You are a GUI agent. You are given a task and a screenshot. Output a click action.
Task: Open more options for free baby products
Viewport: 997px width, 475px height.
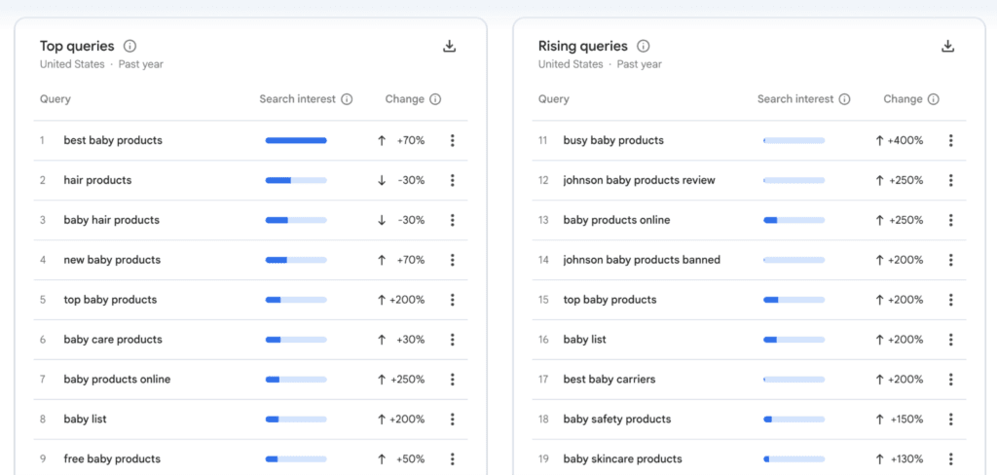[452, 459]
